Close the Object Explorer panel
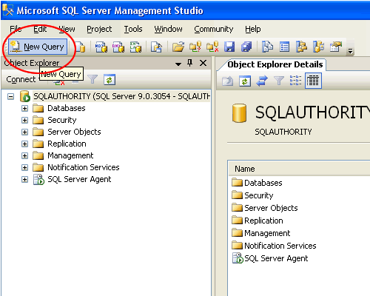 [203, 63]
